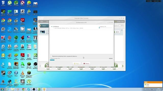Image resolution: width=163 pixels, height=91 pixels.
Task: Click the 'в Apple' format button
Action: point(70,68)
